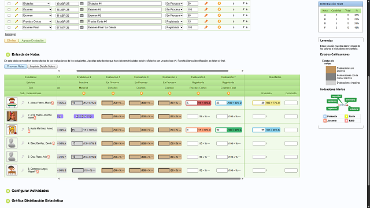Click magnifier icon next to Ayala Martínez
Viewport: 370px width, 208px height.
tap(23, 129)
